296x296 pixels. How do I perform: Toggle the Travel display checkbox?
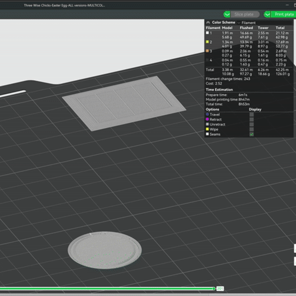(x=251, y=115)
